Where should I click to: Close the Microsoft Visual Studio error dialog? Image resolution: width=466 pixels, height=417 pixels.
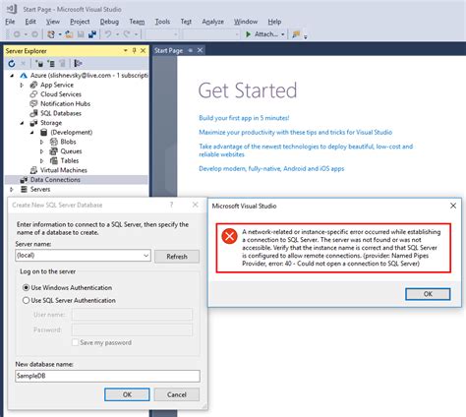coord(453,206)
